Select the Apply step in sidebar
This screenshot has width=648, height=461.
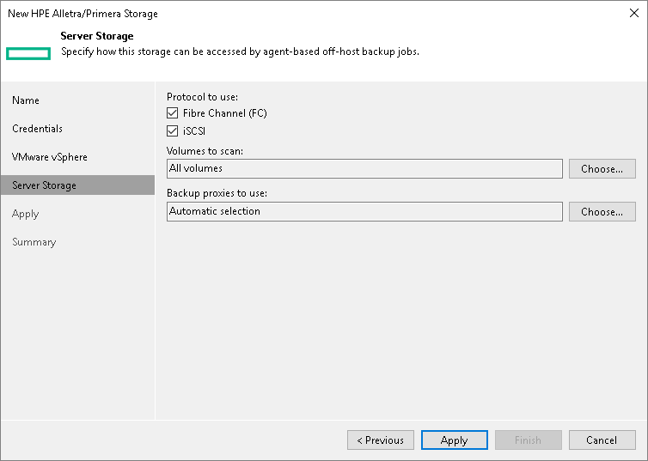25,214
